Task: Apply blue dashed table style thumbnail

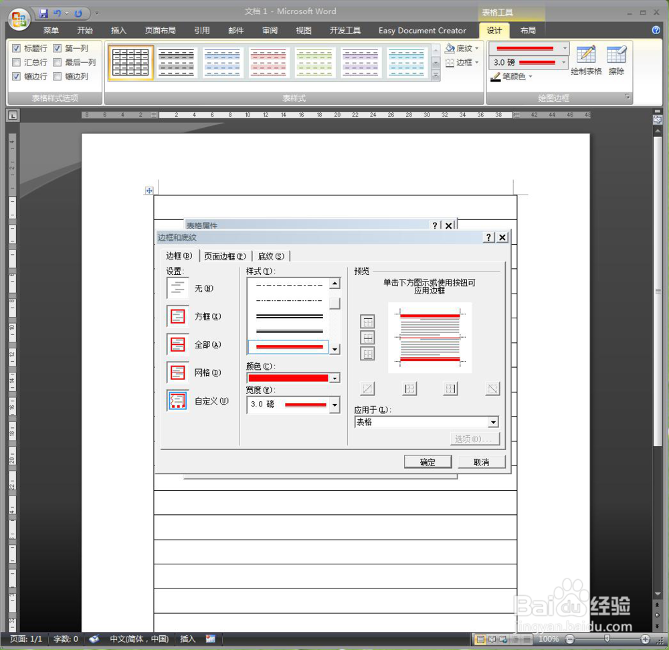Action: [x=222, y=62]
